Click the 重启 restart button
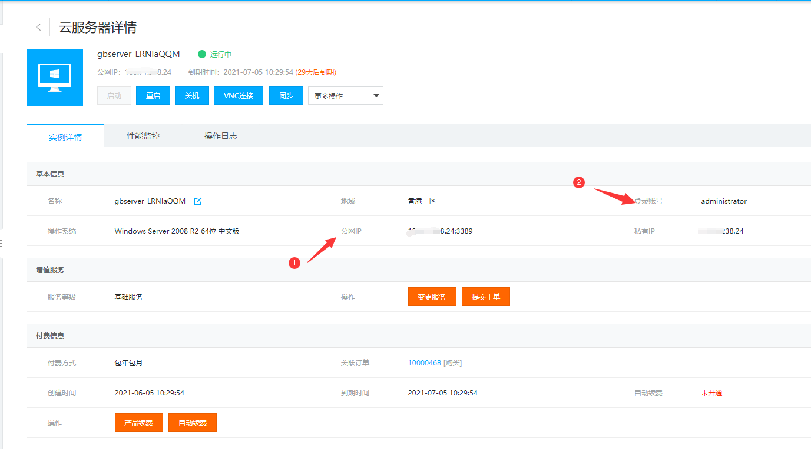The image size is (811, 449). click(153, 95)
